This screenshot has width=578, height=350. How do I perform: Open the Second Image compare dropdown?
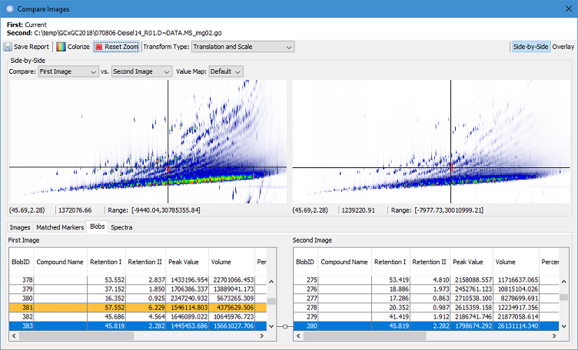[x=141, y=71]
